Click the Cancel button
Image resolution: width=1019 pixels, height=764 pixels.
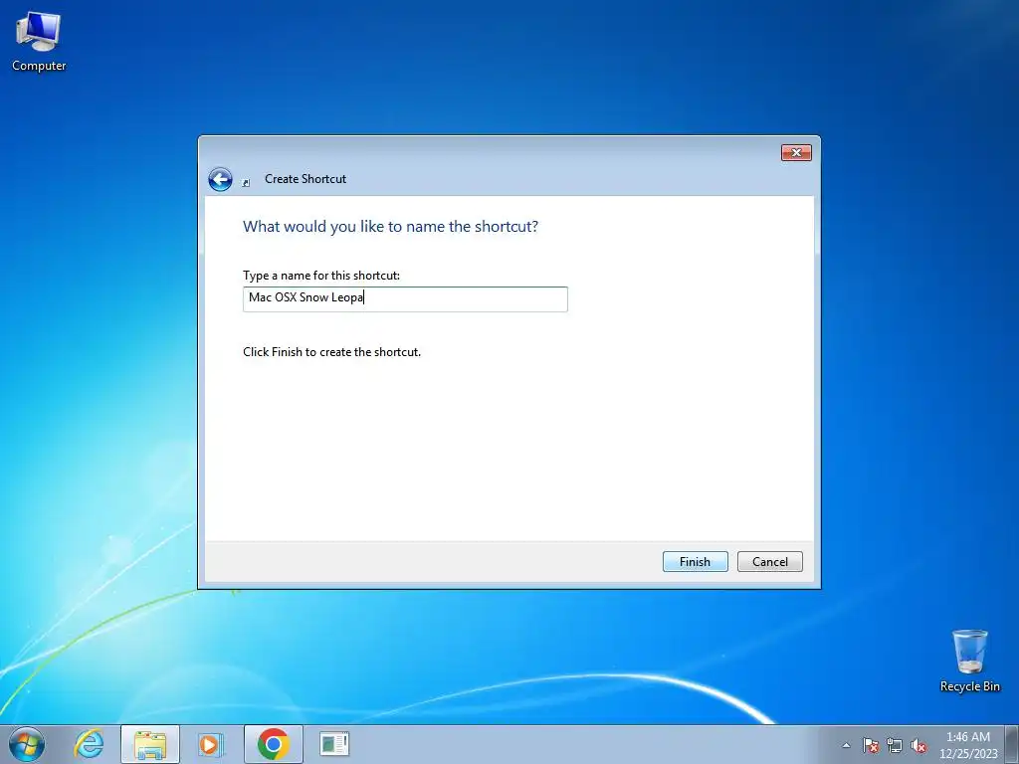click(769, 561)
